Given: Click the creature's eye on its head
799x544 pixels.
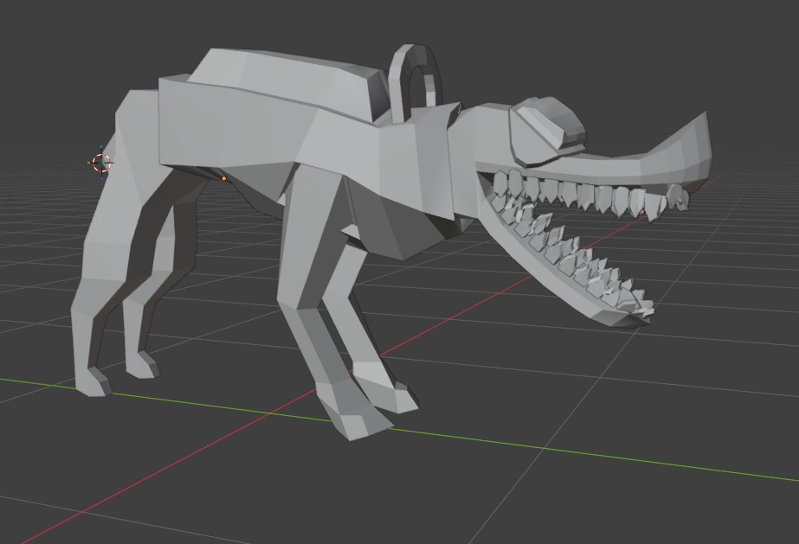Looking at the screenshot, I should [x=548, y=131].
